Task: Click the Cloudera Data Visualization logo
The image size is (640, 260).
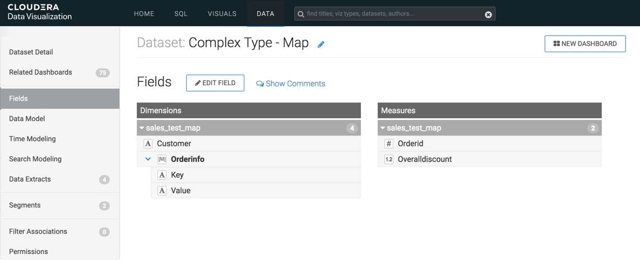Action: 39,12
